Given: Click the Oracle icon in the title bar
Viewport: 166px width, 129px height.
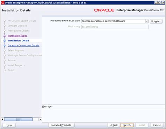Looking at the screenshot, I should 3,2.
